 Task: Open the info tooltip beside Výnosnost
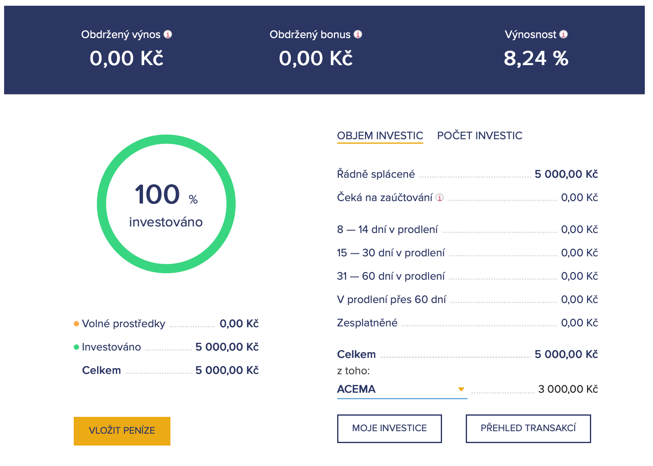(x=564, y=34)
